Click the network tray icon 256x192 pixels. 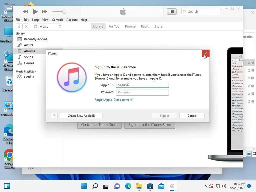pos(218,186)
